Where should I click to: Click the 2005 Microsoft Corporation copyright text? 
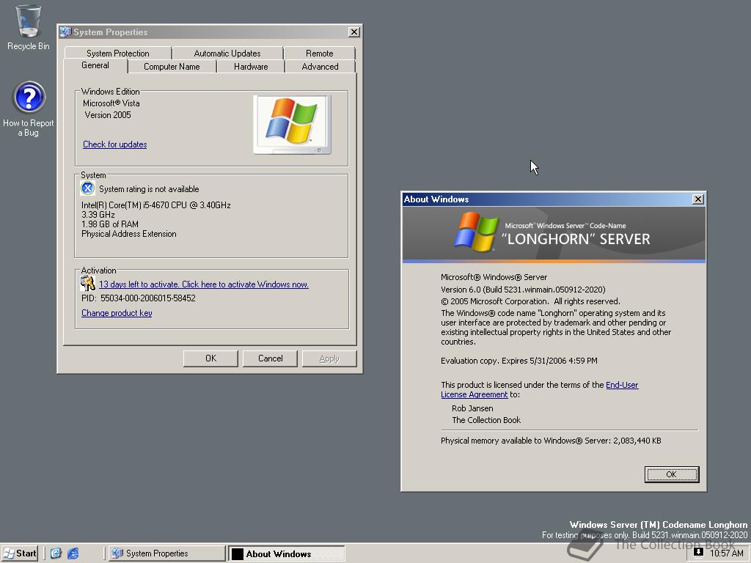pos(530,301)
